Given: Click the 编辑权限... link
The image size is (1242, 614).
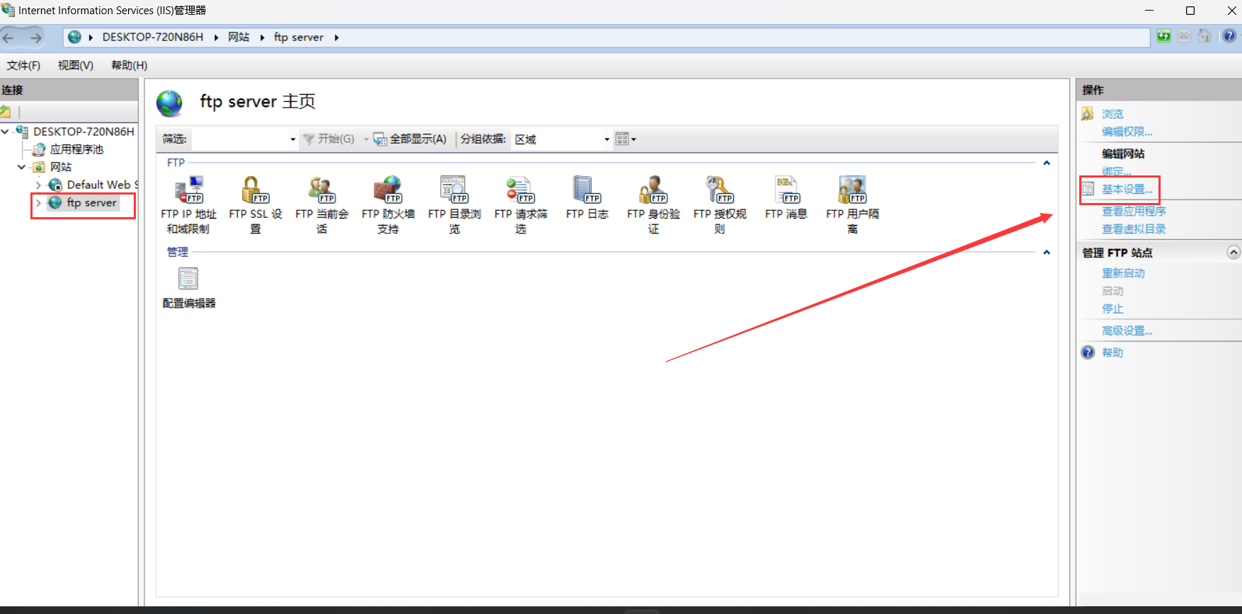Looking at the screenshot, I should tap(1127, 132).
